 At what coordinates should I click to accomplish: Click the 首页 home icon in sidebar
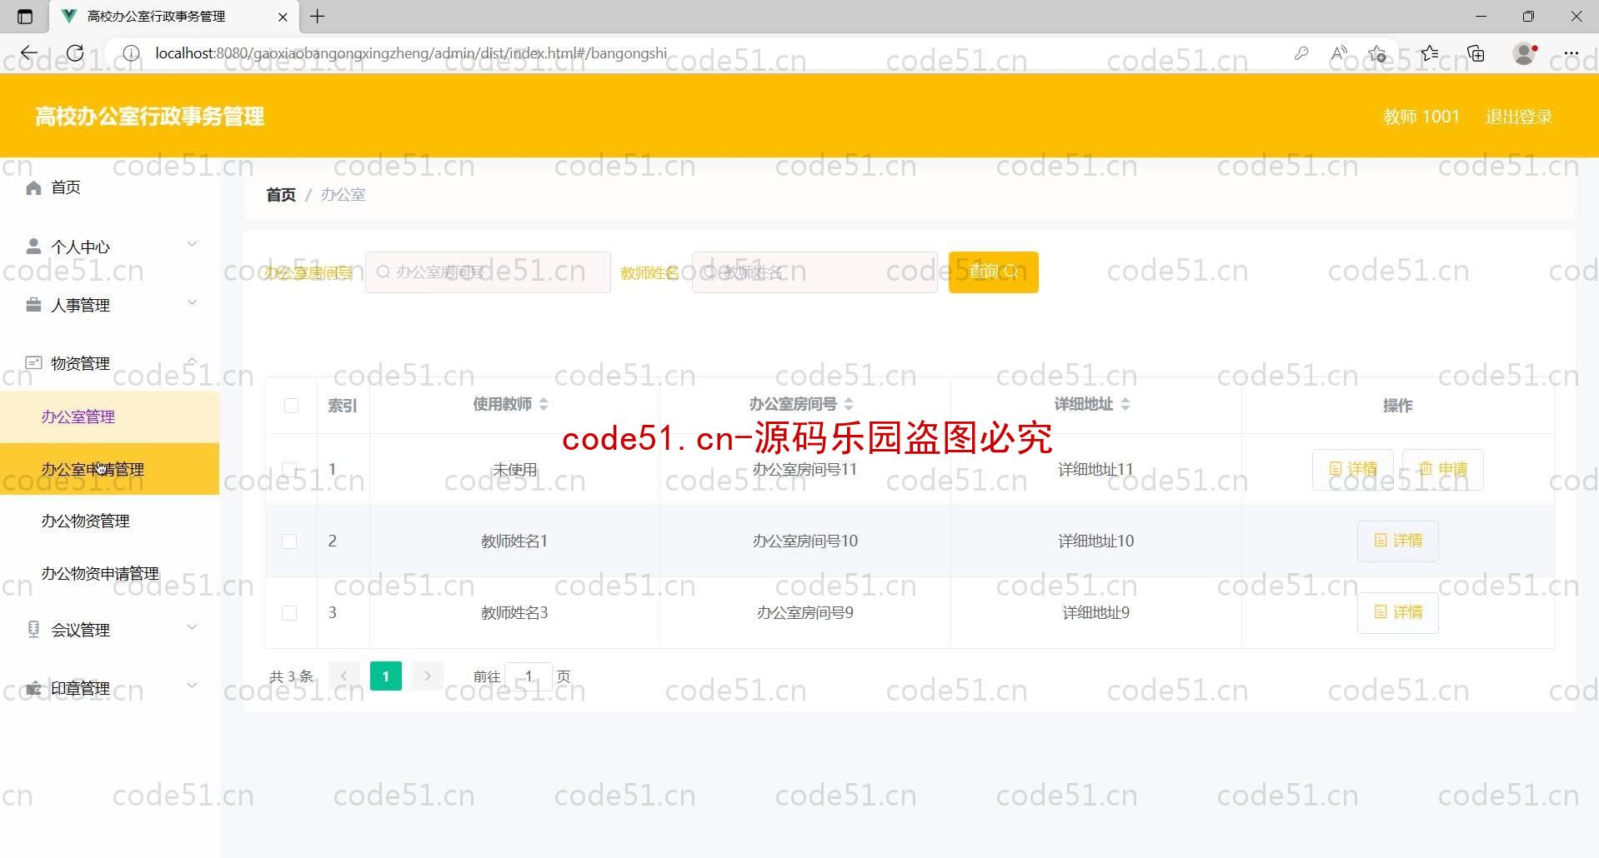(33, 187)
